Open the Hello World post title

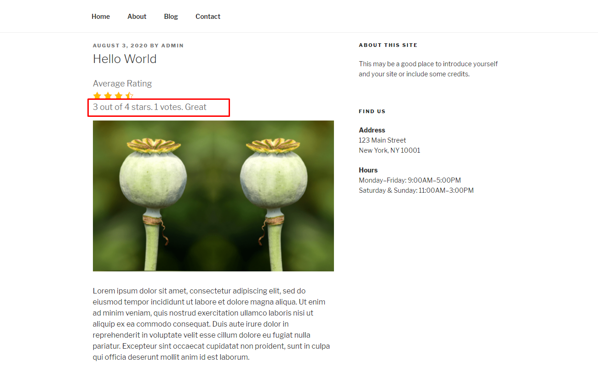click(125, 59)
